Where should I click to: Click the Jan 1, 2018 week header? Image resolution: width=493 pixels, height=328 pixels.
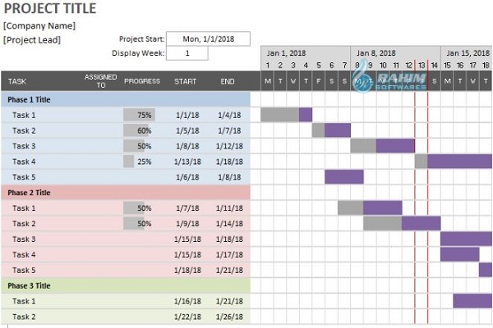click(x=285, y=52)
